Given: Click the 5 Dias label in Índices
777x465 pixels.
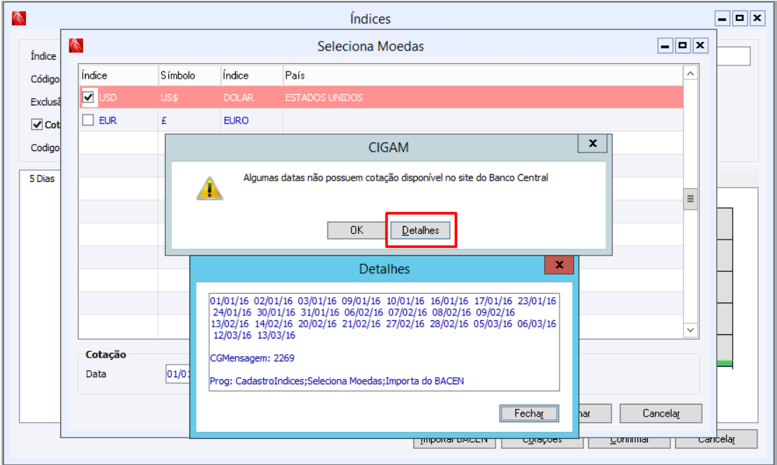Looking at the screenshot, I should (42, 178).
